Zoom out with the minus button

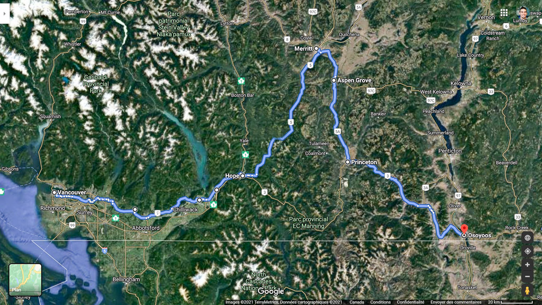click(528, 276)
